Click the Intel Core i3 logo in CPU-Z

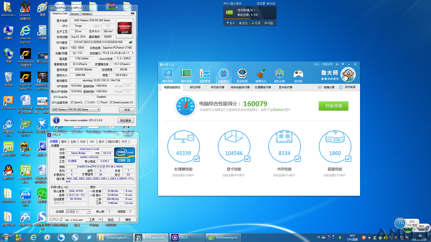[x=124, y=155]
